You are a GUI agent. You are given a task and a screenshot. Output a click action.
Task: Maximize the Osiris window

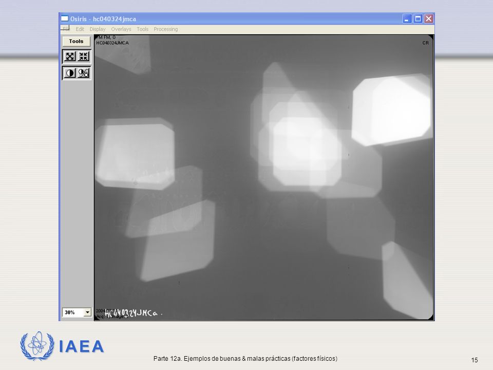(x=418, y=19)
